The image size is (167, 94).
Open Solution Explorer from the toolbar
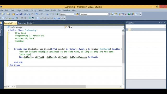click(112, 14)
